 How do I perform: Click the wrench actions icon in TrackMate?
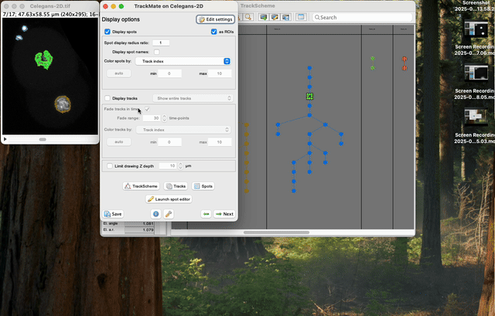tap(169, 214)
